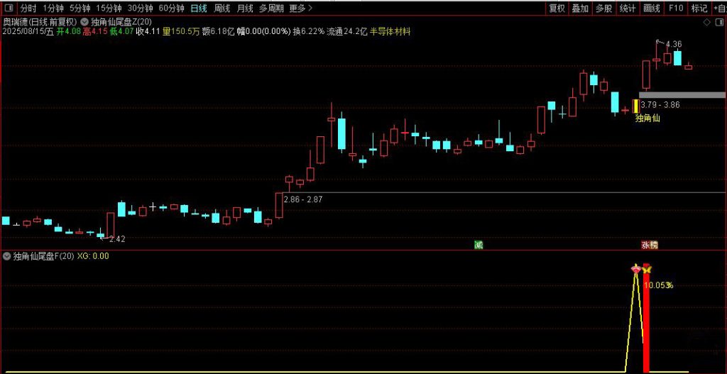The width and height of the screenshot is (727, 374).
Task: Expand the 独角仙尾盘Z(20) indicator dropdown
Action: (x=84, y=22)
